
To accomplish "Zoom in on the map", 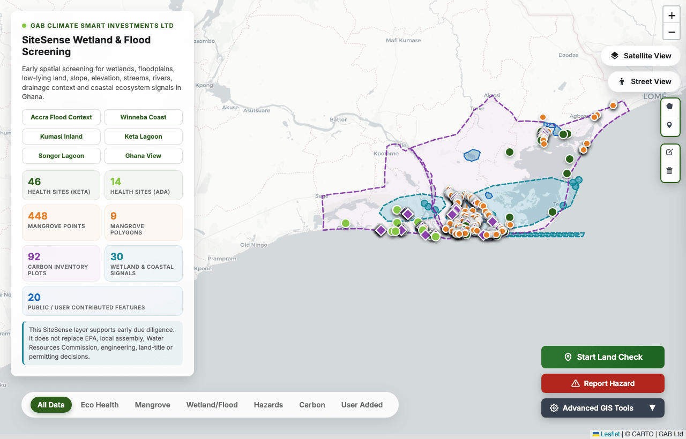I will click(x=672, y=16).
